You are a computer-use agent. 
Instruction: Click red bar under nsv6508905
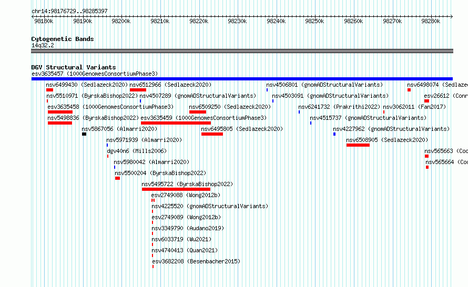tap(358, 145)
